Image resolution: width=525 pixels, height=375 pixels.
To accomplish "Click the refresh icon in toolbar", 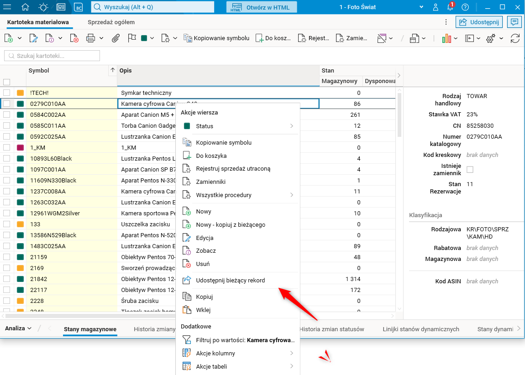I will [x=515, y=38].
